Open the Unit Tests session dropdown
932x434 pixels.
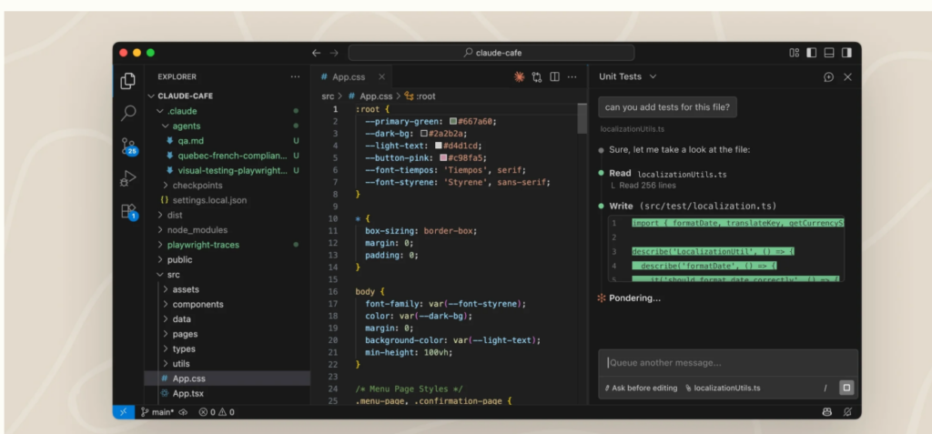click(x=628, y=76)
